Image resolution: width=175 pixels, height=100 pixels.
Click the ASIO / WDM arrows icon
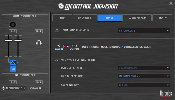point(56,60)
